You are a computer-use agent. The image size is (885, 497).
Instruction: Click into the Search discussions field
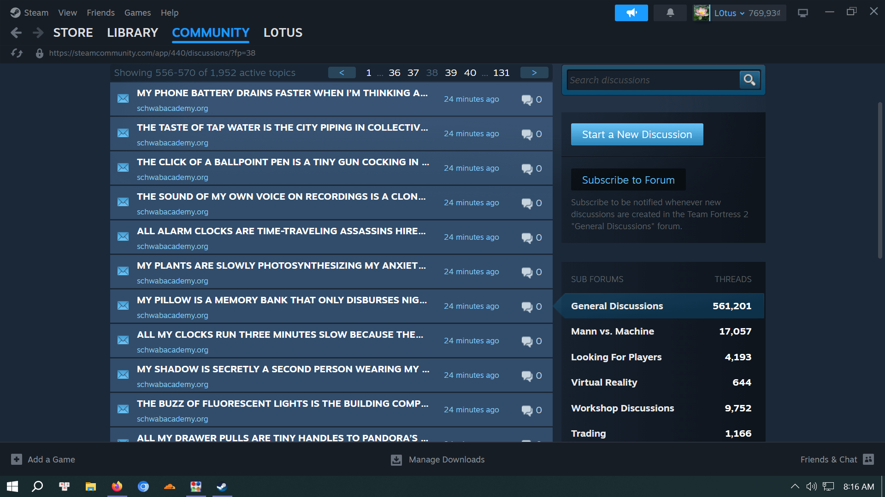652,80
